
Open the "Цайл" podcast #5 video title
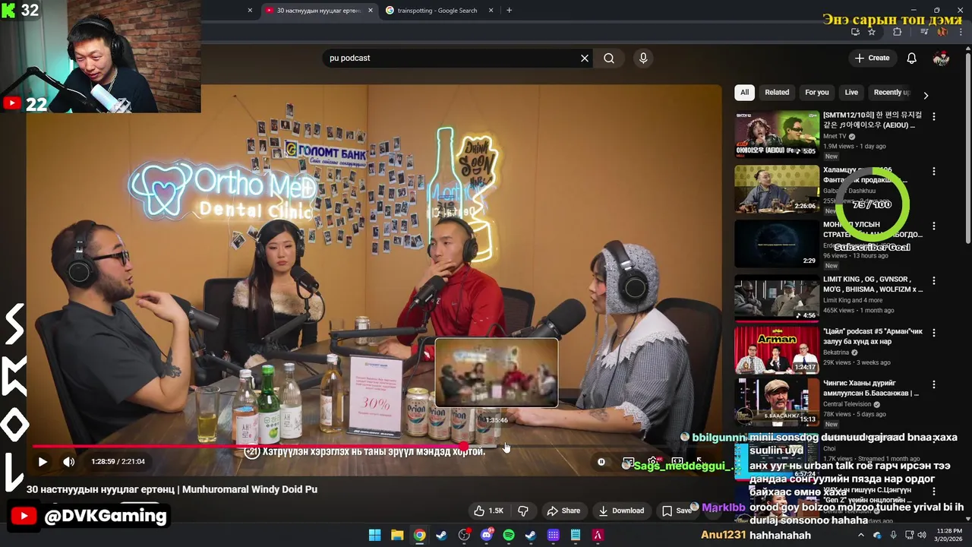pos(873,337)
